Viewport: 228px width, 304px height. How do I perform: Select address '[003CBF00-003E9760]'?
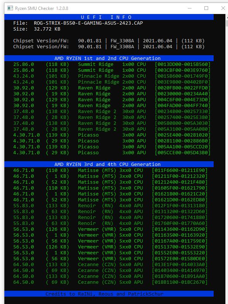coord(183,70)
